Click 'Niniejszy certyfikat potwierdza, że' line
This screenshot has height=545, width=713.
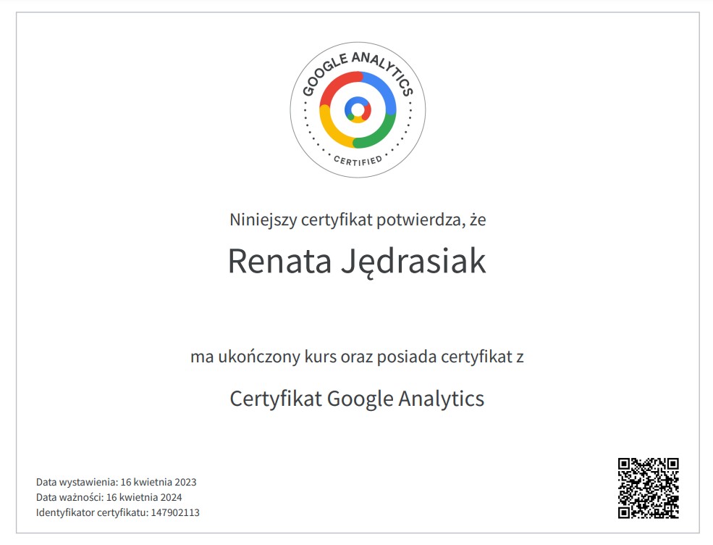coord(358,219)
